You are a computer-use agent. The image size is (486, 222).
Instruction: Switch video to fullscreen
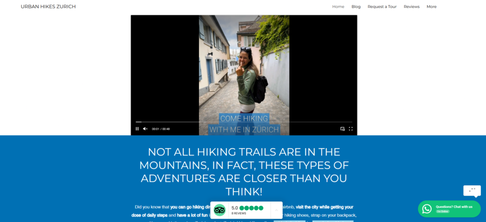351,129
